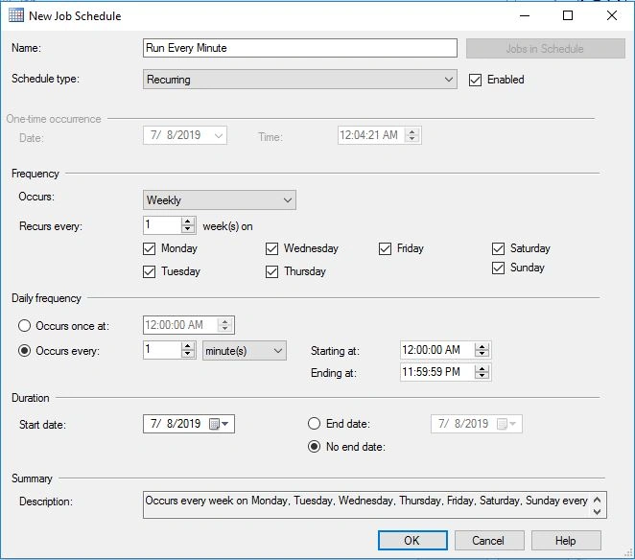The width and height of the screenshot is (635, 560).
Task: Open the Occurs frequency dropdown showing Weekly
Action: point(219,200)
